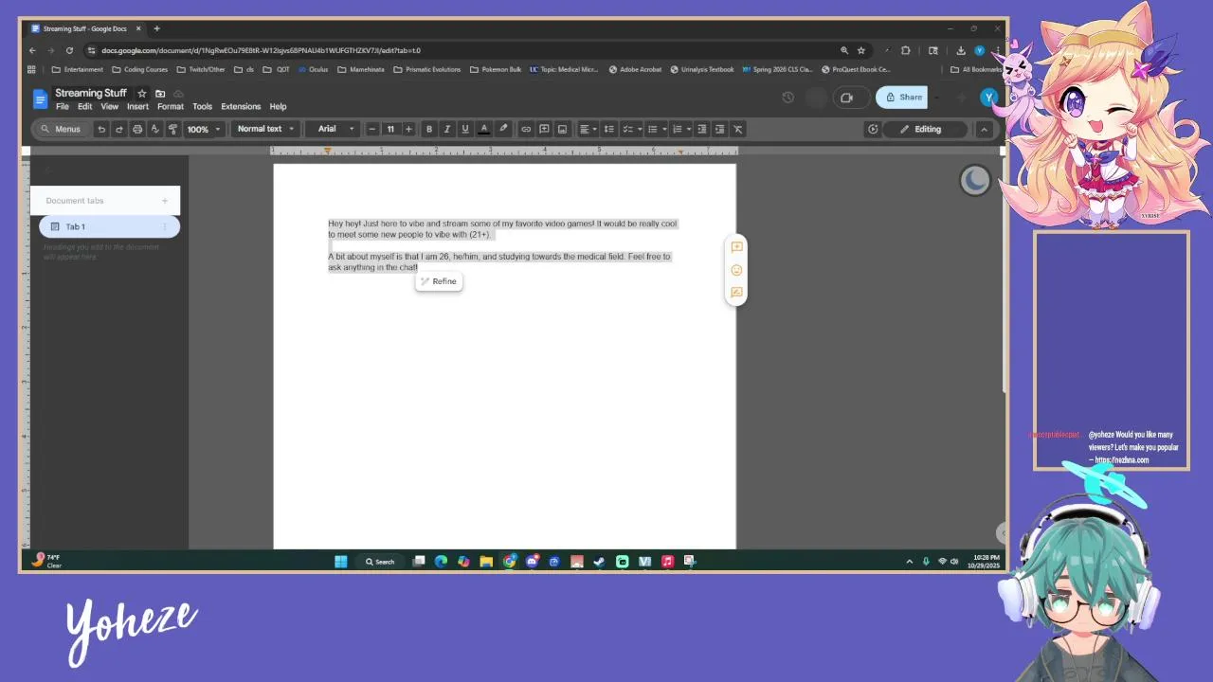Open the Help menu
This screenshot has height=682, width=1213.
(278, 106)
